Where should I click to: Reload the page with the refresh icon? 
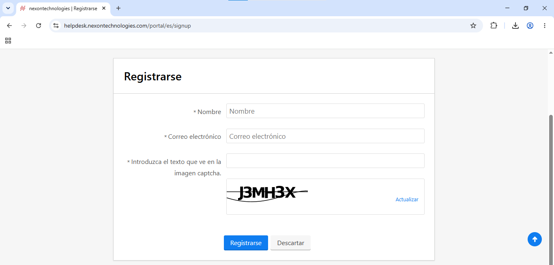pos(39,26)
